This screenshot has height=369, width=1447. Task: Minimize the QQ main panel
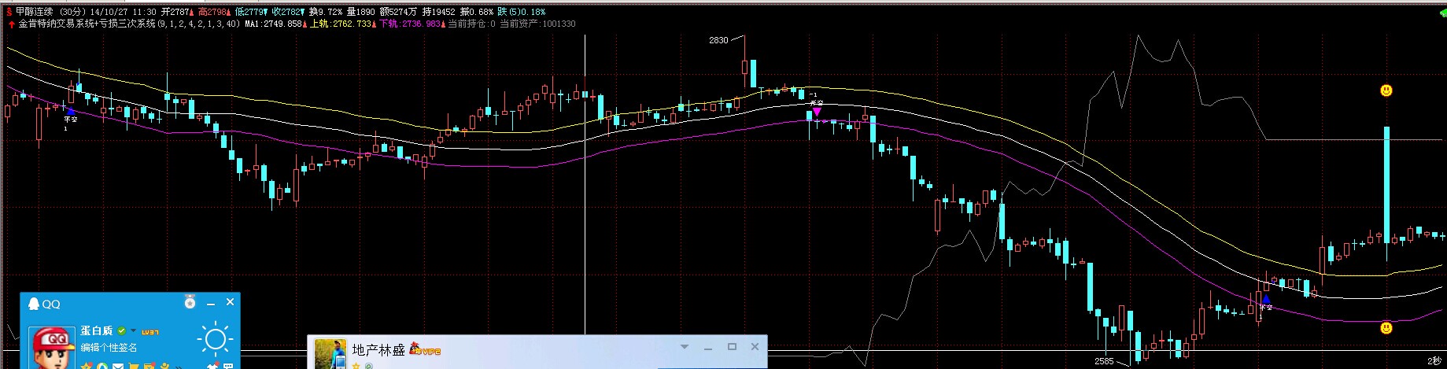point(211,303)
